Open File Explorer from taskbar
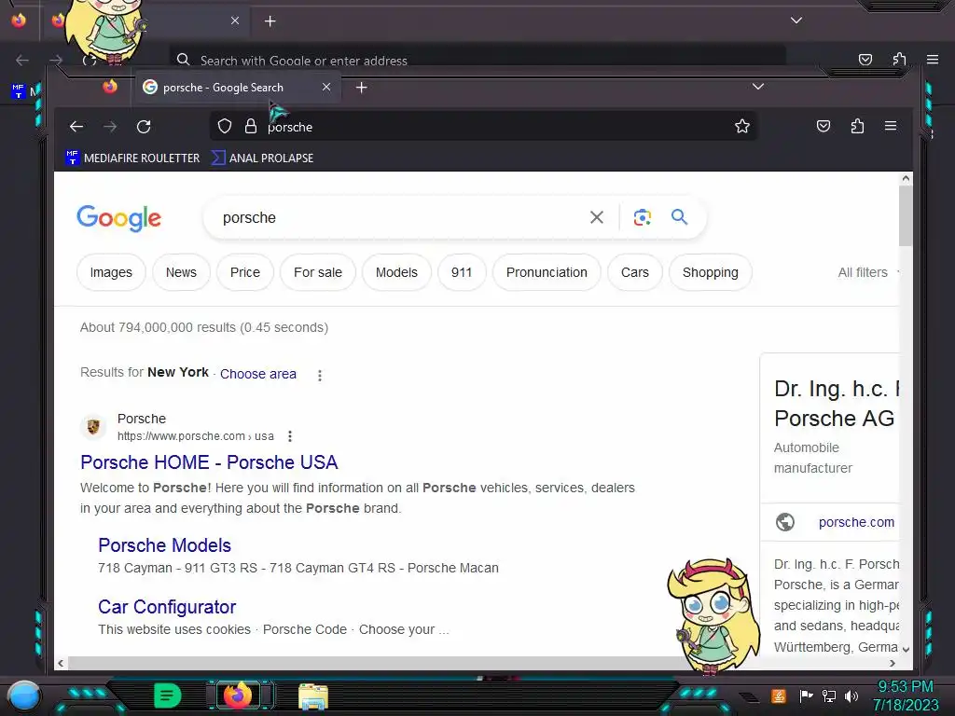 (313, 696)
